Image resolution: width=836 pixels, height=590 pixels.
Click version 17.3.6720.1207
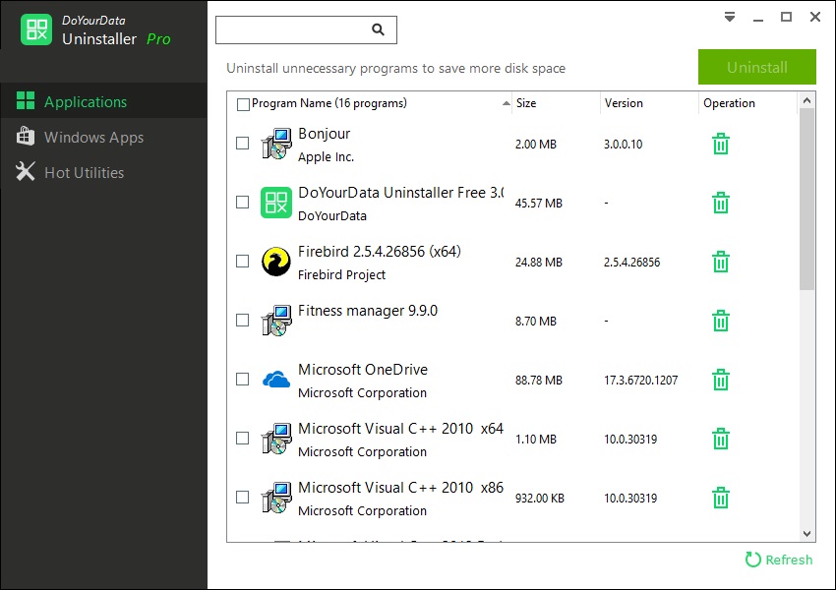coord(640,380)
